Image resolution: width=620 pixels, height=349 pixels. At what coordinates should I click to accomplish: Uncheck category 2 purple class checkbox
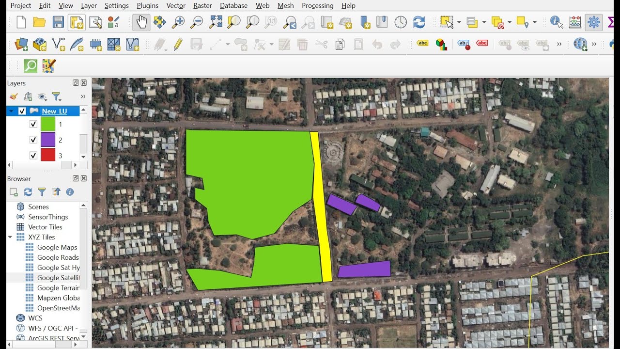click(33, 140)
